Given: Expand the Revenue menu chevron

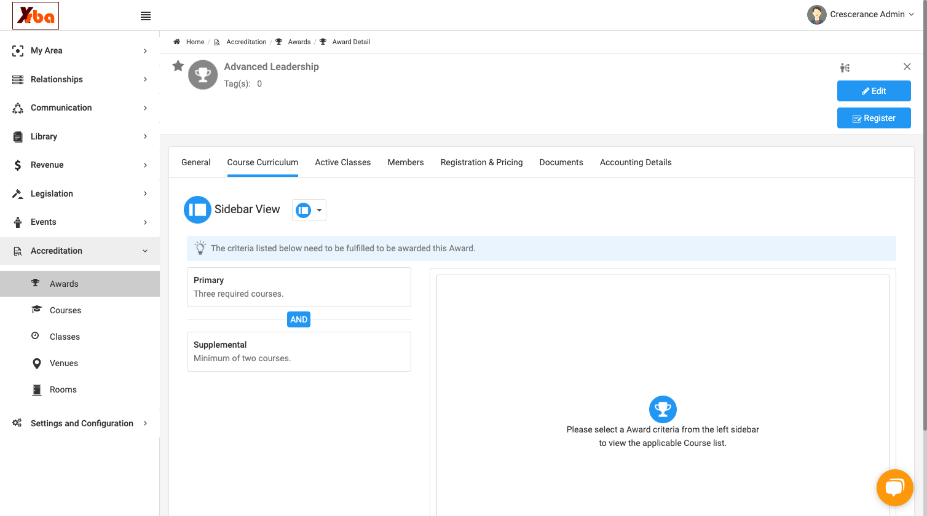Looking at the screenshot, I should pyautogui.click(x=145, y=165).
